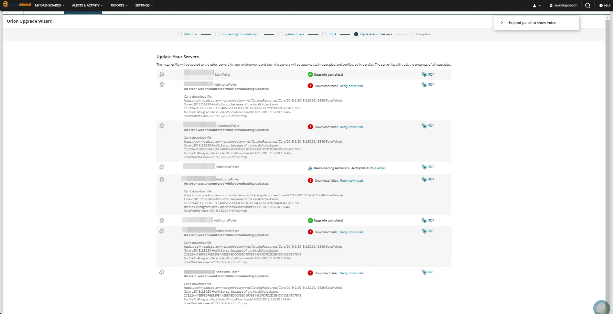This screenshot has width=613, height=314.
Task: Select the Complete wizard step
Action: (420, 34)
